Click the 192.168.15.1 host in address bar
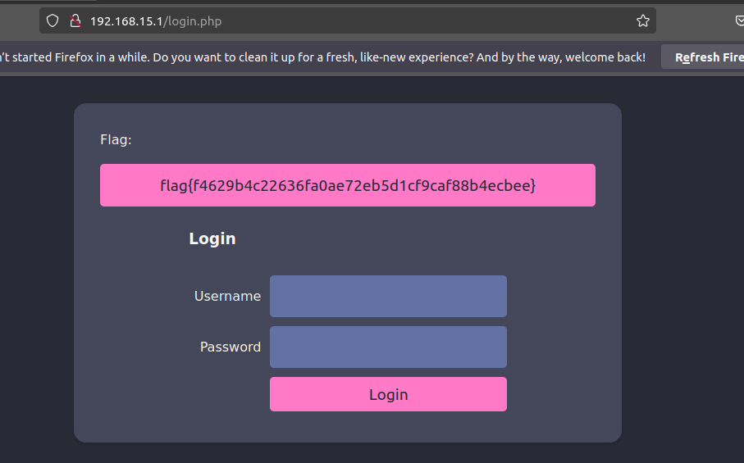 tap(127, 21)
